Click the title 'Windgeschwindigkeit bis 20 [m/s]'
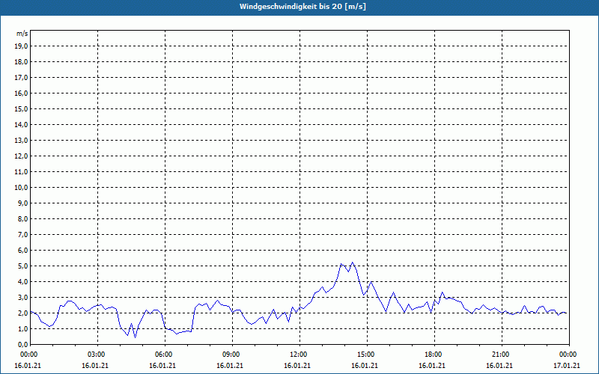599x374 pixels. [302, 7]
